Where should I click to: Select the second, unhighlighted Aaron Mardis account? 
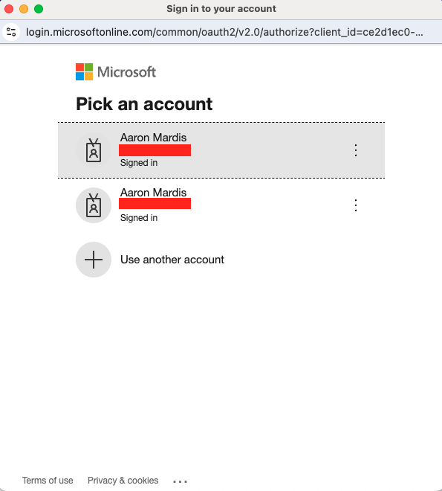point(221,205)
